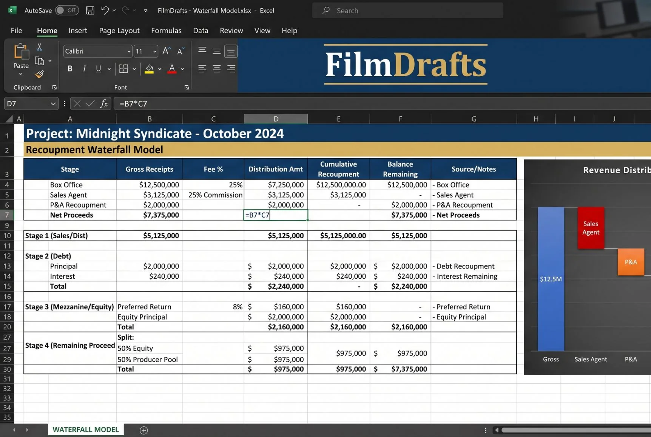Click the red Sales Agent chart bar
The width and height of the screenshot is (651, 437).
pyautogui.click(x=591, y=228)
